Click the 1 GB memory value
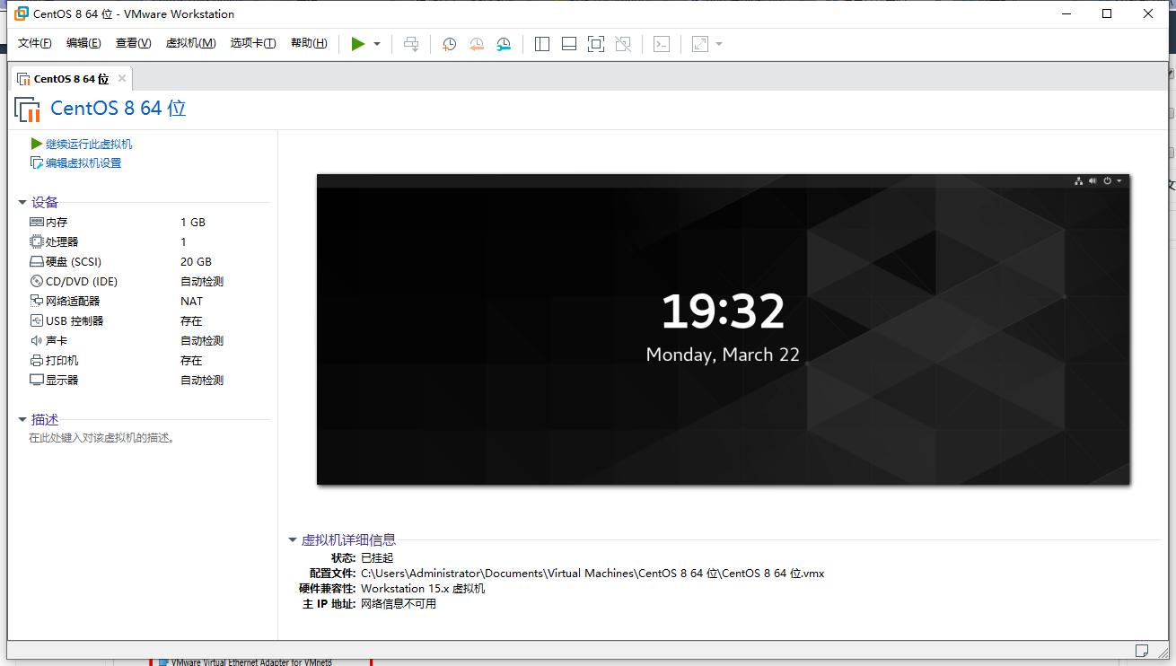The image size is (1176, 666). [193, 223]
